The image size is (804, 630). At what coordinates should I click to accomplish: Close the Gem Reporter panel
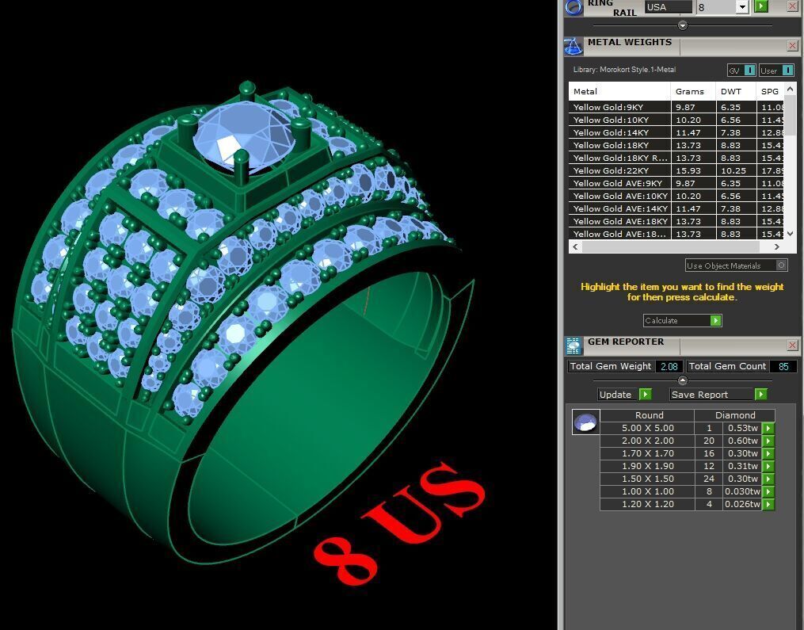[792, 346]
